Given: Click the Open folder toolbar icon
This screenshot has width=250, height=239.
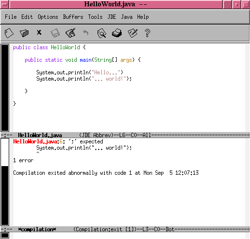Looking at the screenshot, I should tap(24, 33).
